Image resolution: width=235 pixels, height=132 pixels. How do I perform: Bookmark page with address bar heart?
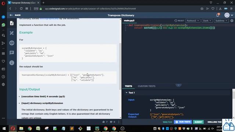pyautogui.click(x=213, y=9)
